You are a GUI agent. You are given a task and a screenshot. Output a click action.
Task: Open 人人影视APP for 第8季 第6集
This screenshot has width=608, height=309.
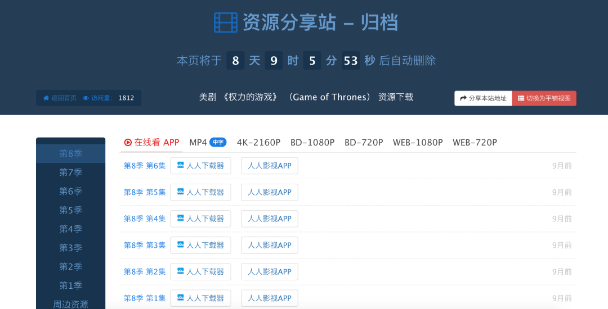point(270,166)
